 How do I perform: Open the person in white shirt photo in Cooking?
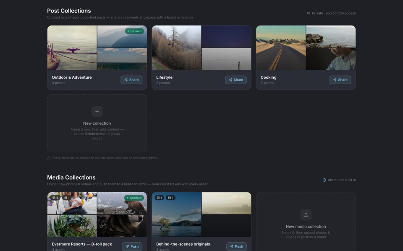(331, 59)
